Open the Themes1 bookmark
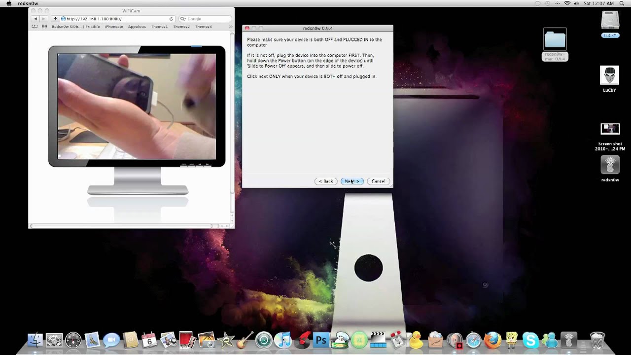 pos(159,27)
